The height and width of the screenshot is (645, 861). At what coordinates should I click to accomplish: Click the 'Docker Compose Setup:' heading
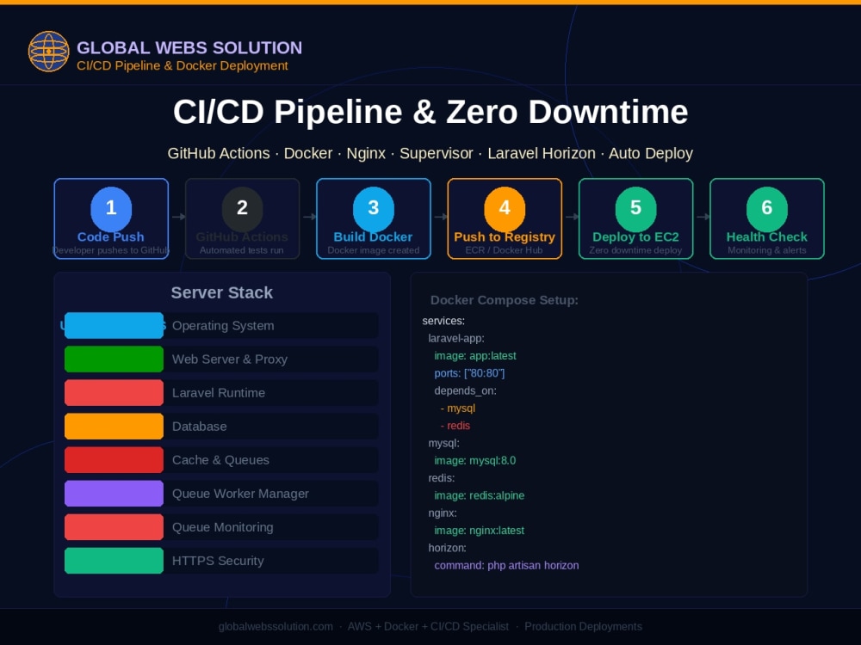click(504, 300)
